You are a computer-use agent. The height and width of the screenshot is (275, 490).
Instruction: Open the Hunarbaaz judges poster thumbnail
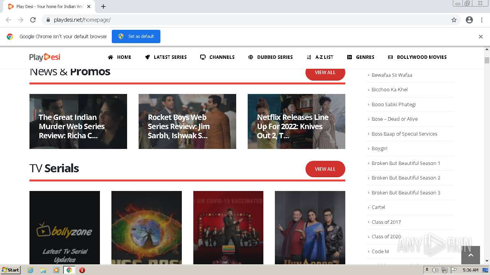[x=310, y=228]
